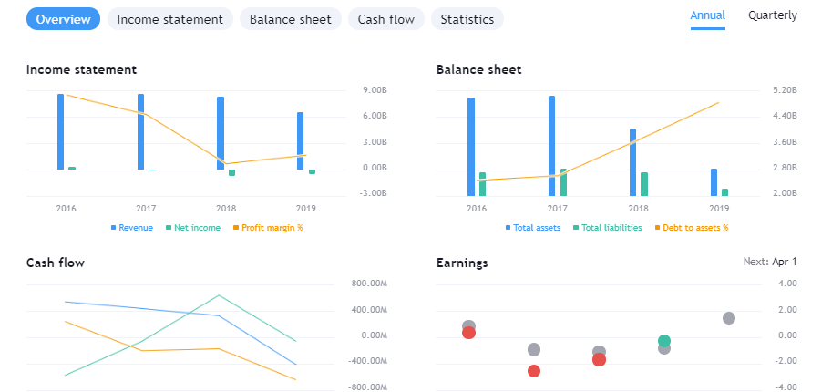The width and height of the screenshot is (832, 392).
Task: Toggle Net income legend item
Action: [192, 228]
